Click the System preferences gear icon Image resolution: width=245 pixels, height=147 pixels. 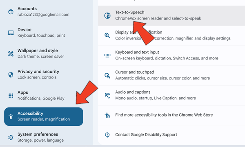tap(11, 138)
